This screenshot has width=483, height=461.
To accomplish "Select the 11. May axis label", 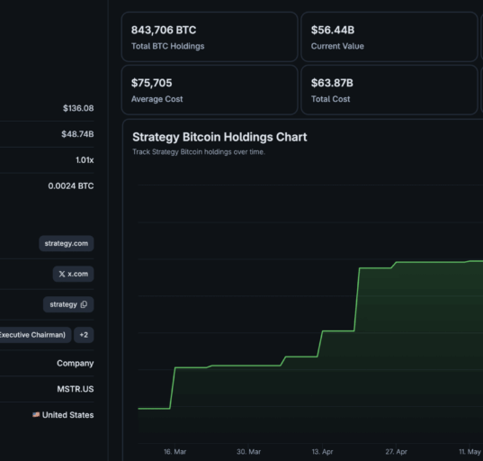I will [470, 452].
